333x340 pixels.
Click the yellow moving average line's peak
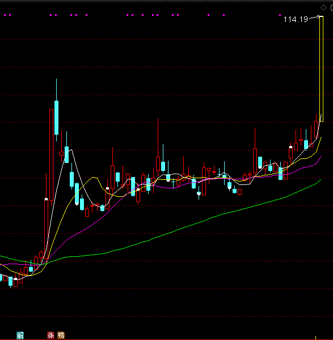click(94, 178)
